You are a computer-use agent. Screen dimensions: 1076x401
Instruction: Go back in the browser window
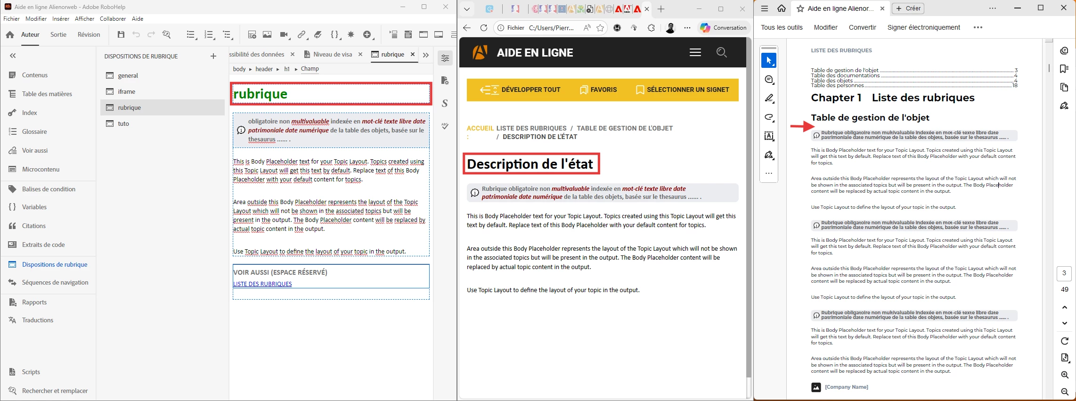tap(467, 28)
